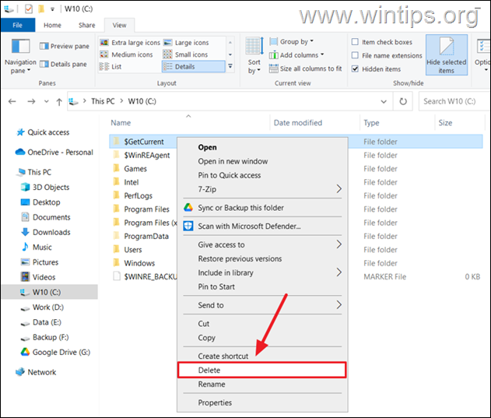Expand the layout gallery more arrow
This screenshot has height=418, width=491.
coord(230,66)
